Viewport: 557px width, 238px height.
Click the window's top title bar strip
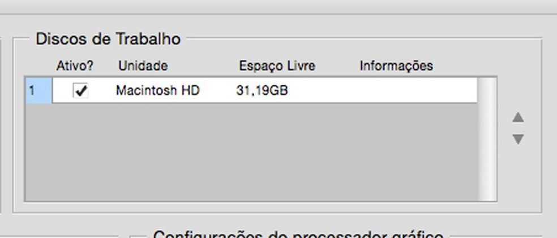[x=278, y=7]
